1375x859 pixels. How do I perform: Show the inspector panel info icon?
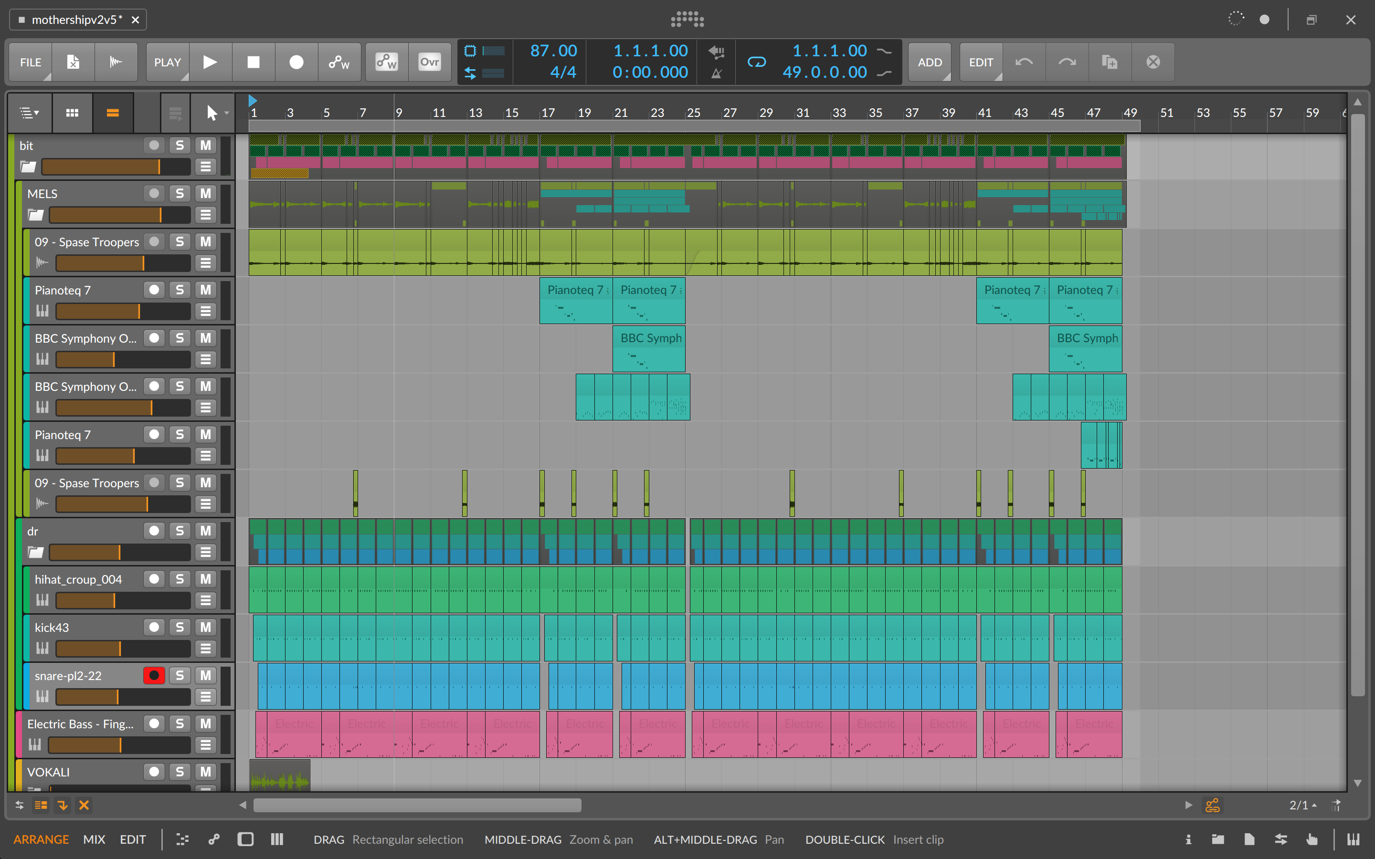point(1188,839)
